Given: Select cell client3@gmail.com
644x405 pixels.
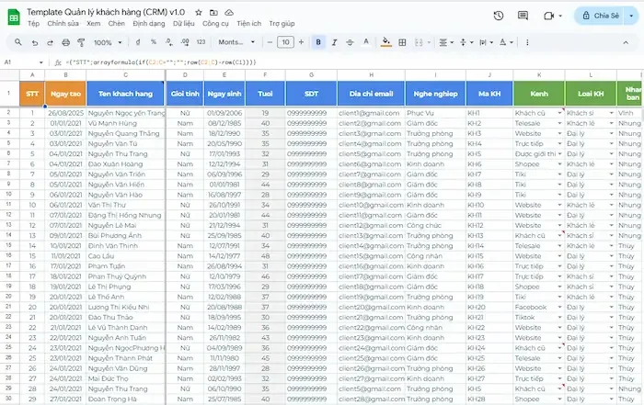Looking at the screenshot, I should [x=371, y=133].
